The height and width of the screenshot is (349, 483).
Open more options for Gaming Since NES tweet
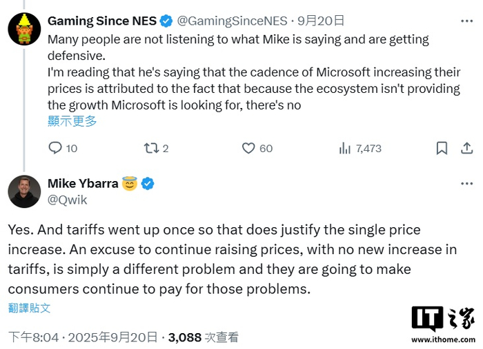click(466, 20)
